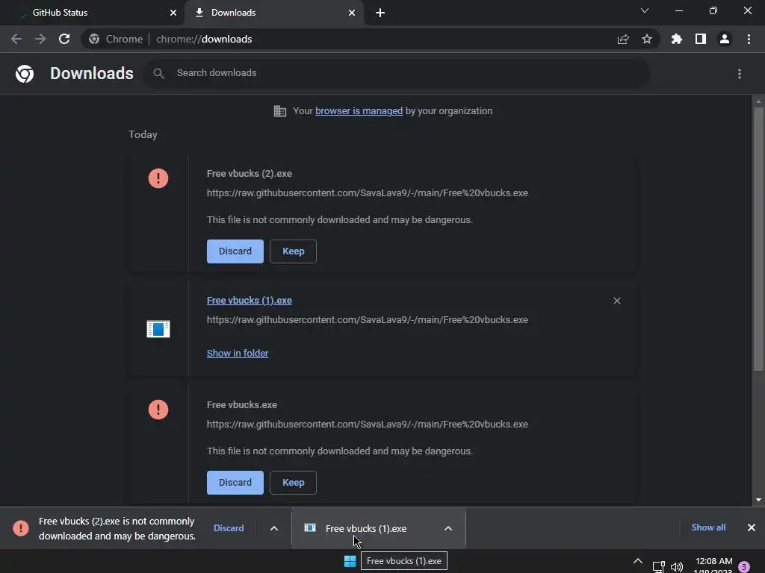Click the search magnifier icon
The image size is (765, 573).
(158, 74)
